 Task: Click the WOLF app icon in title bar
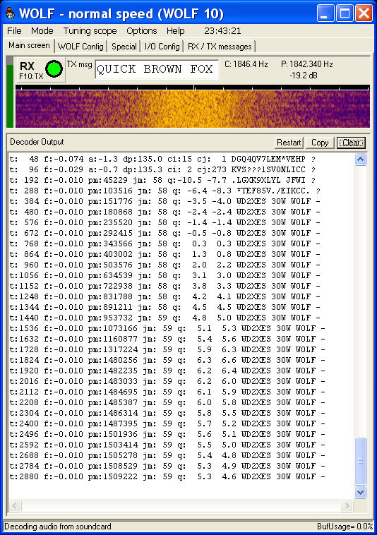(x=10, y=13)
